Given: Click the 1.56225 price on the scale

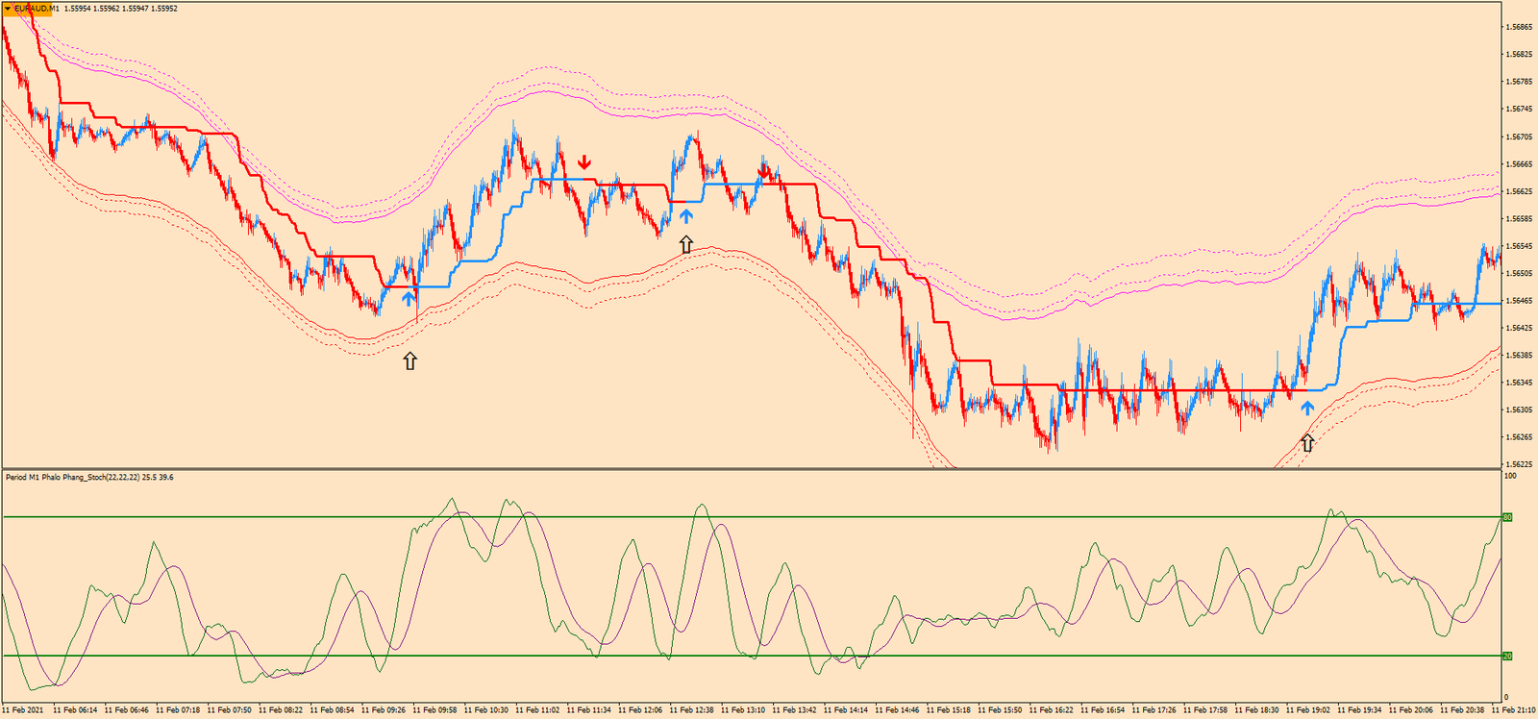Looking at the screenshot, I should click(x=1520, y=464).
